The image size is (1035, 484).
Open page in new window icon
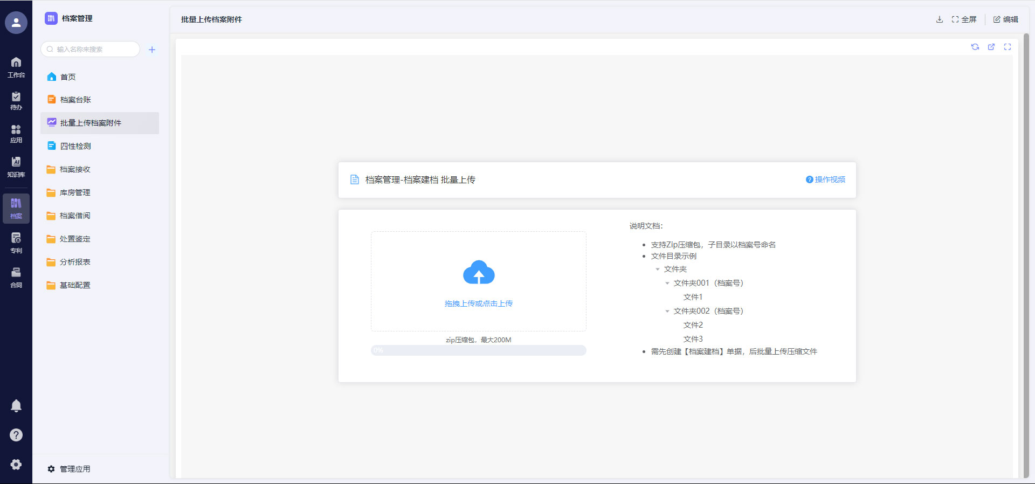(x=991, y=47)
